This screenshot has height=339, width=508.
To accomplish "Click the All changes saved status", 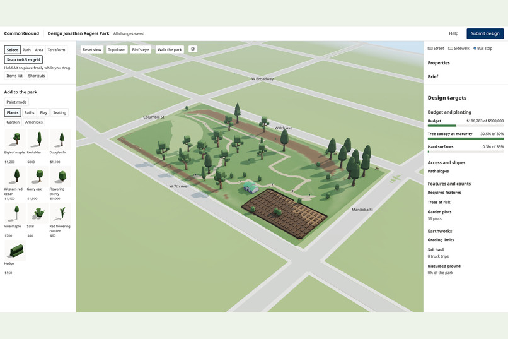I will click(129, 33).
